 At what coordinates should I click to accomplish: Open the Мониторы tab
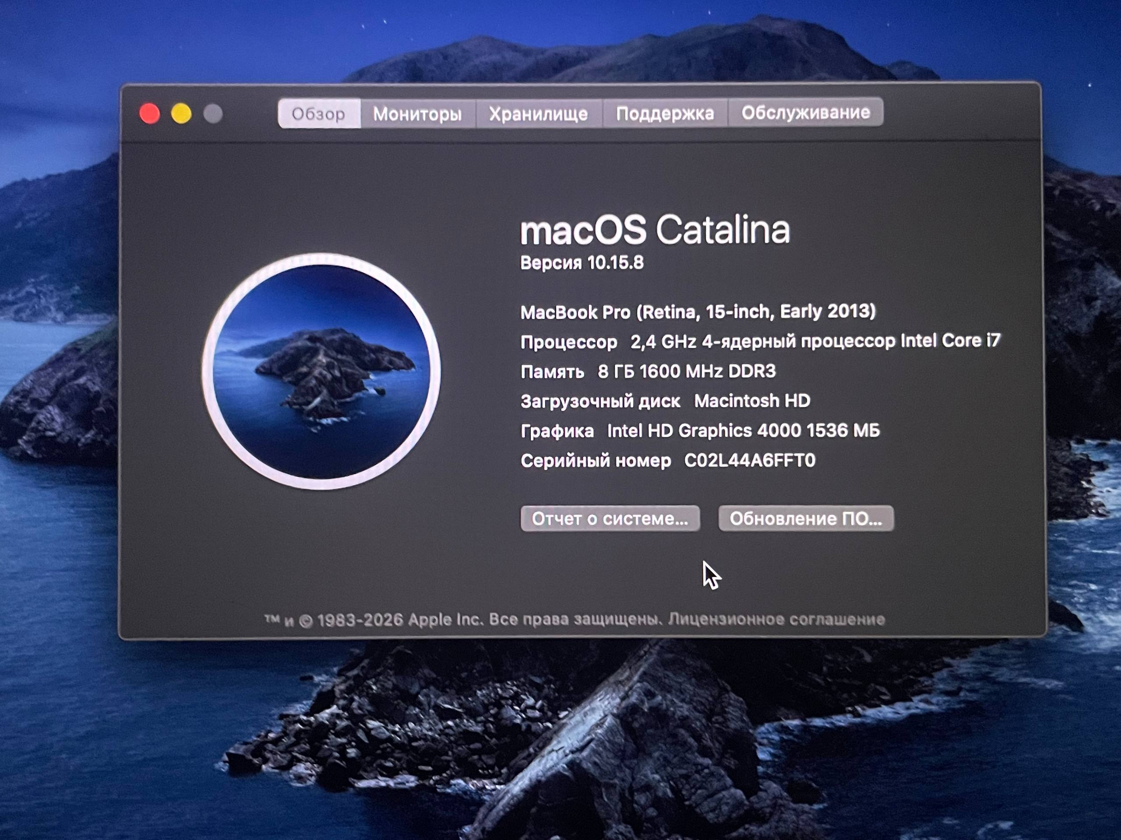(418, 113)
